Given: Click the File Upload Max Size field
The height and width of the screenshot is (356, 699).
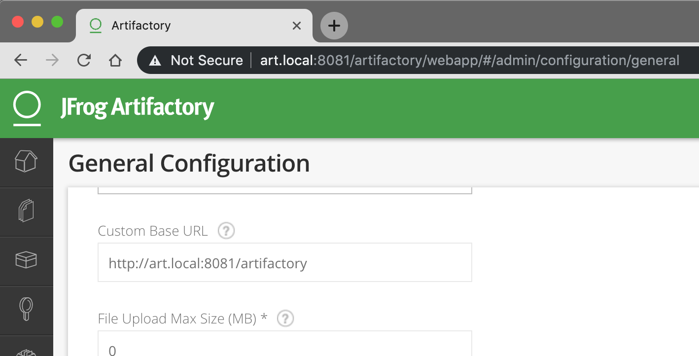Looking at the screenshot, I should click(285, 344).
